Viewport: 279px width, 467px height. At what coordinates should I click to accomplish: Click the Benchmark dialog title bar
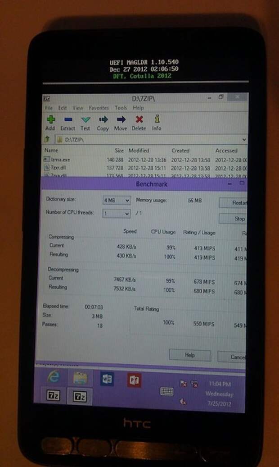144,184
